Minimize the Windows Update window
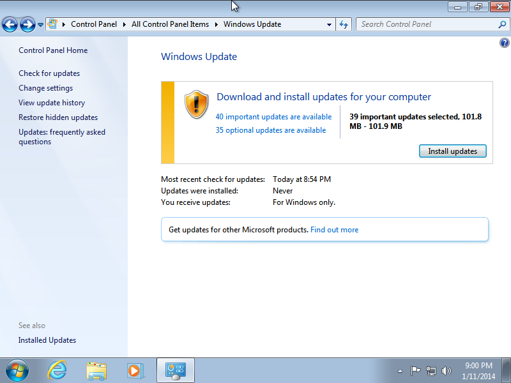The width and height of the screenshot is (511, 383). point(457,7)
